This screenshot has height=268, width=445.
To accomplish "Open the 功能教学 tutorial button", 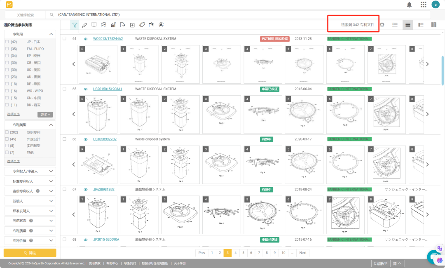I will (381, 263).
